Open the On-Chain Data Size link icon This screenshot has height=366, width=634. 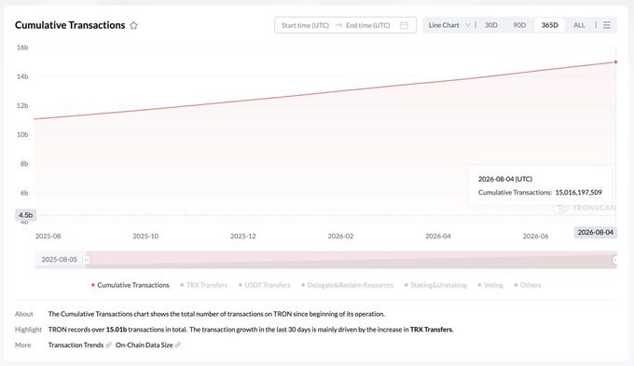click(178, 345)
